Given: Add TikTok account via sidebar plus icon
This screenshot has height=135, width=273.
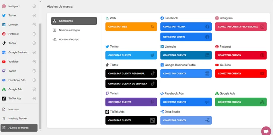Looking at the screenshot, I should pos(34,43).
